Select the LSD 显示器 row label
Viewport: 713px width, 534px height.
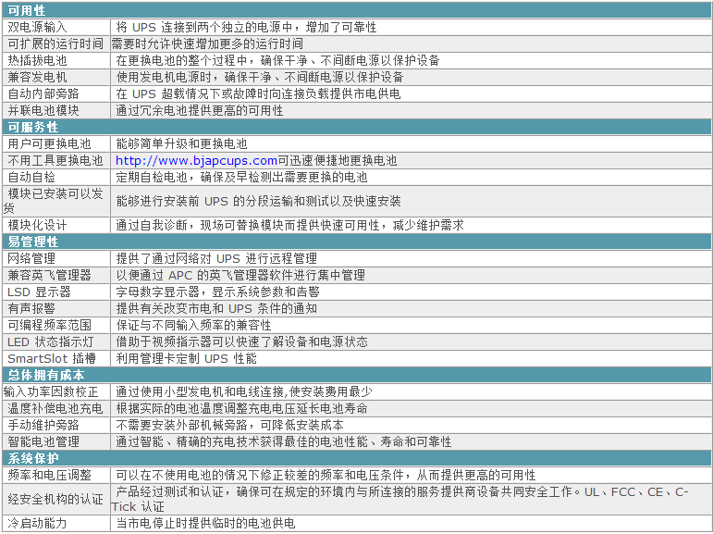click(x=39, y=292)
